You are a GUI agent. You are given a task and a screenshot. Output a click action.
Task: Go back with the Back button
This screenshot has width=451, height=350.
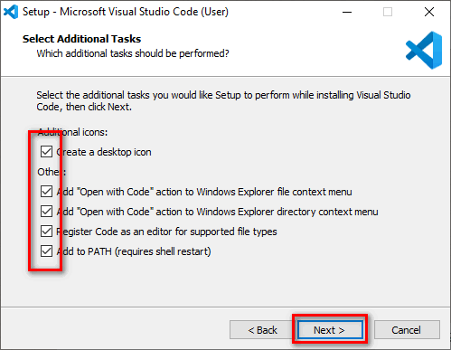click(262, 330)
